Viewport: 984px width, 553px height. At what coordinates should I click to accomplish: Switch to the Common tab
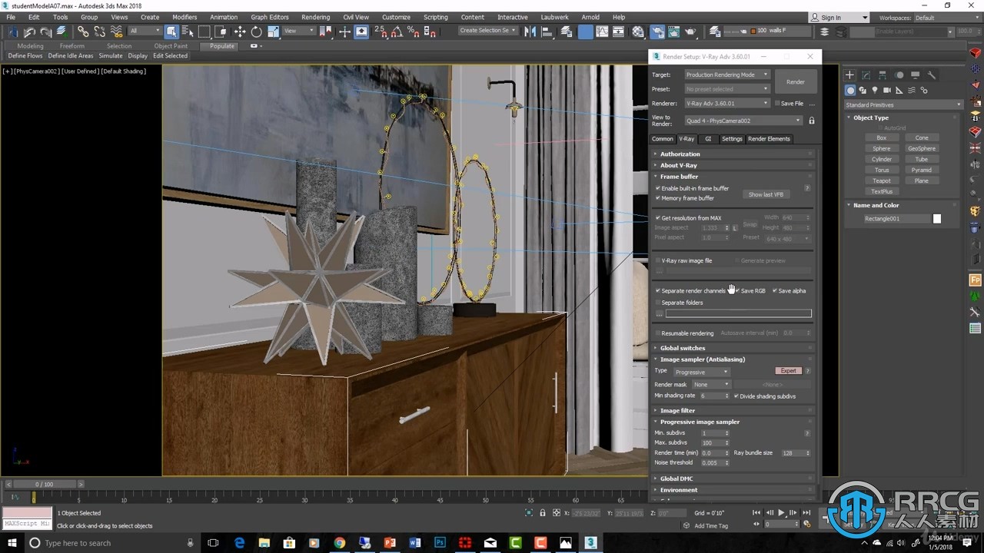[x=663, y=139]
